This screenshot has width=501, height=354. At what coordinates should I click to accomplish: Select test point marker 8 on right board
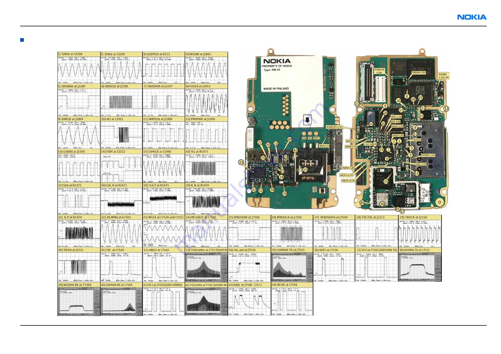(x=407, y=96)
